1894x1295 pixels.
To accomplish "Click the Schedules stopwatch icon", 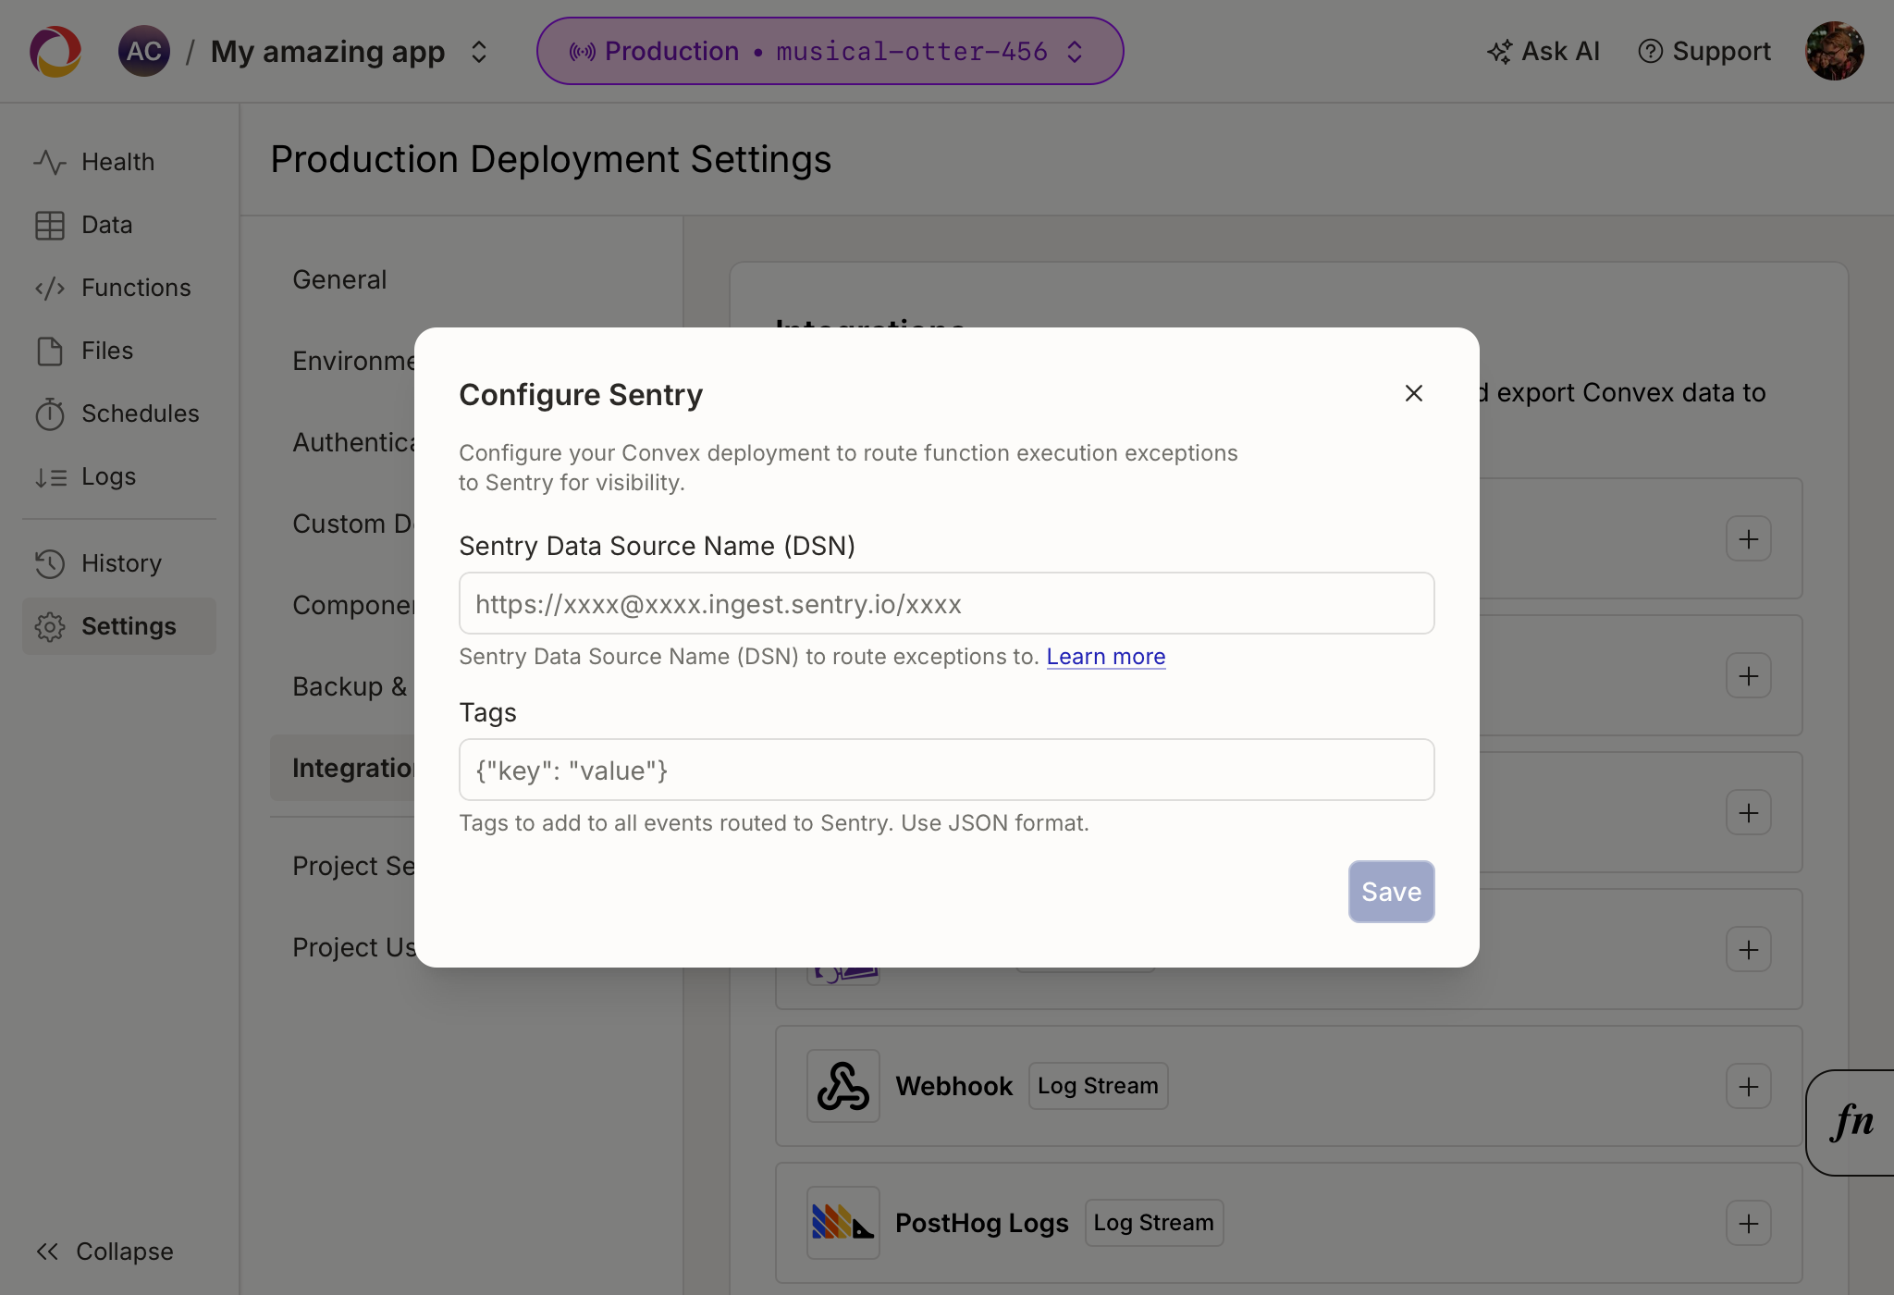I will (x=50, y=413).
